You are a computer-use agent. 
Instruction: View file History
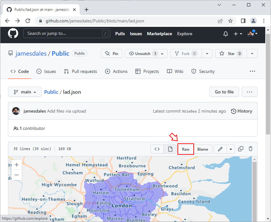[x=242, y=111]
